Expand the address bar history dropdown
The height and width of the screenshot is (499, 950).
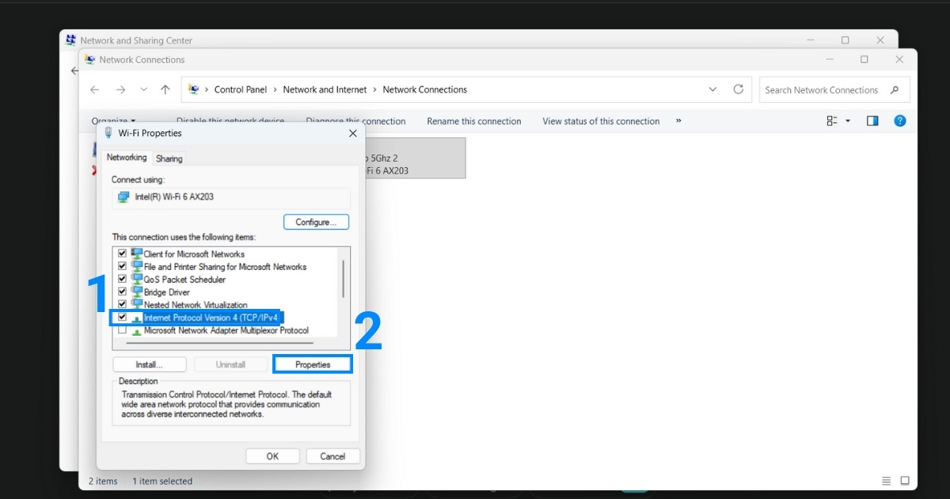[712, 90]
